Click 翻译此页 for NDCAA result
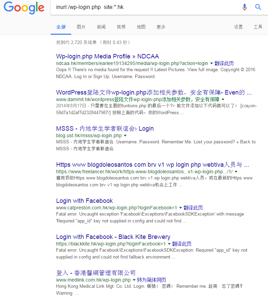268x296 pixels. [224, 63]
